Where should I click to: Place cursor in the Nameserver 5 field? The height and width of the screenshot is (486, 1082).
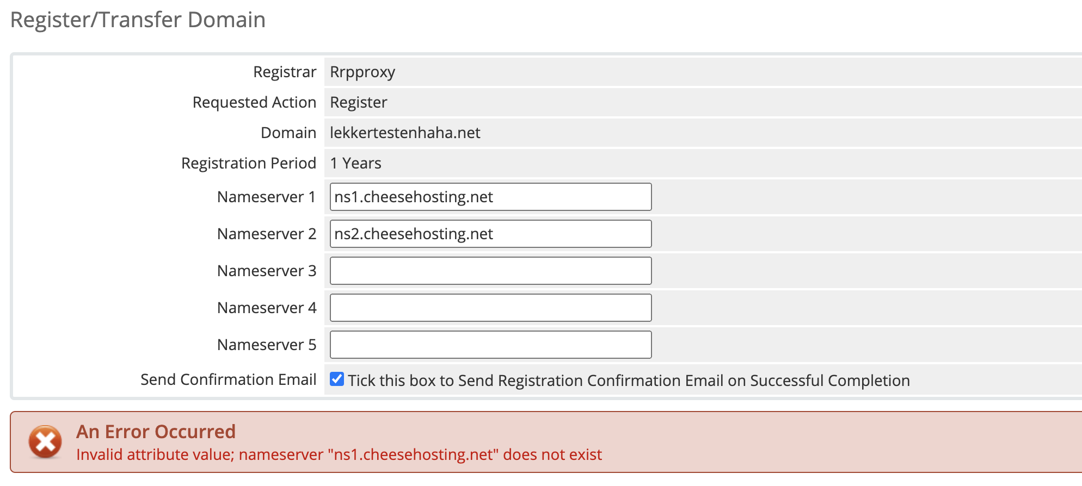[x=490, y=345]
